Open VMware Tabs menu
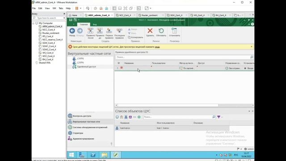 (x=61, y=8)
